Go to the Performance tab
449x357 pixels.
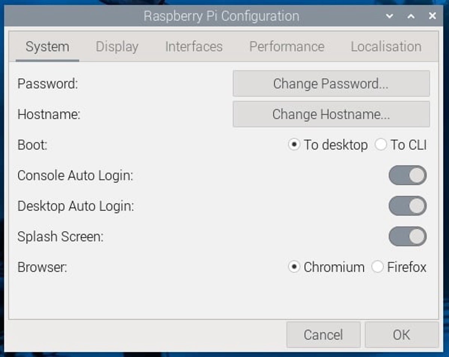coord(287,47)
